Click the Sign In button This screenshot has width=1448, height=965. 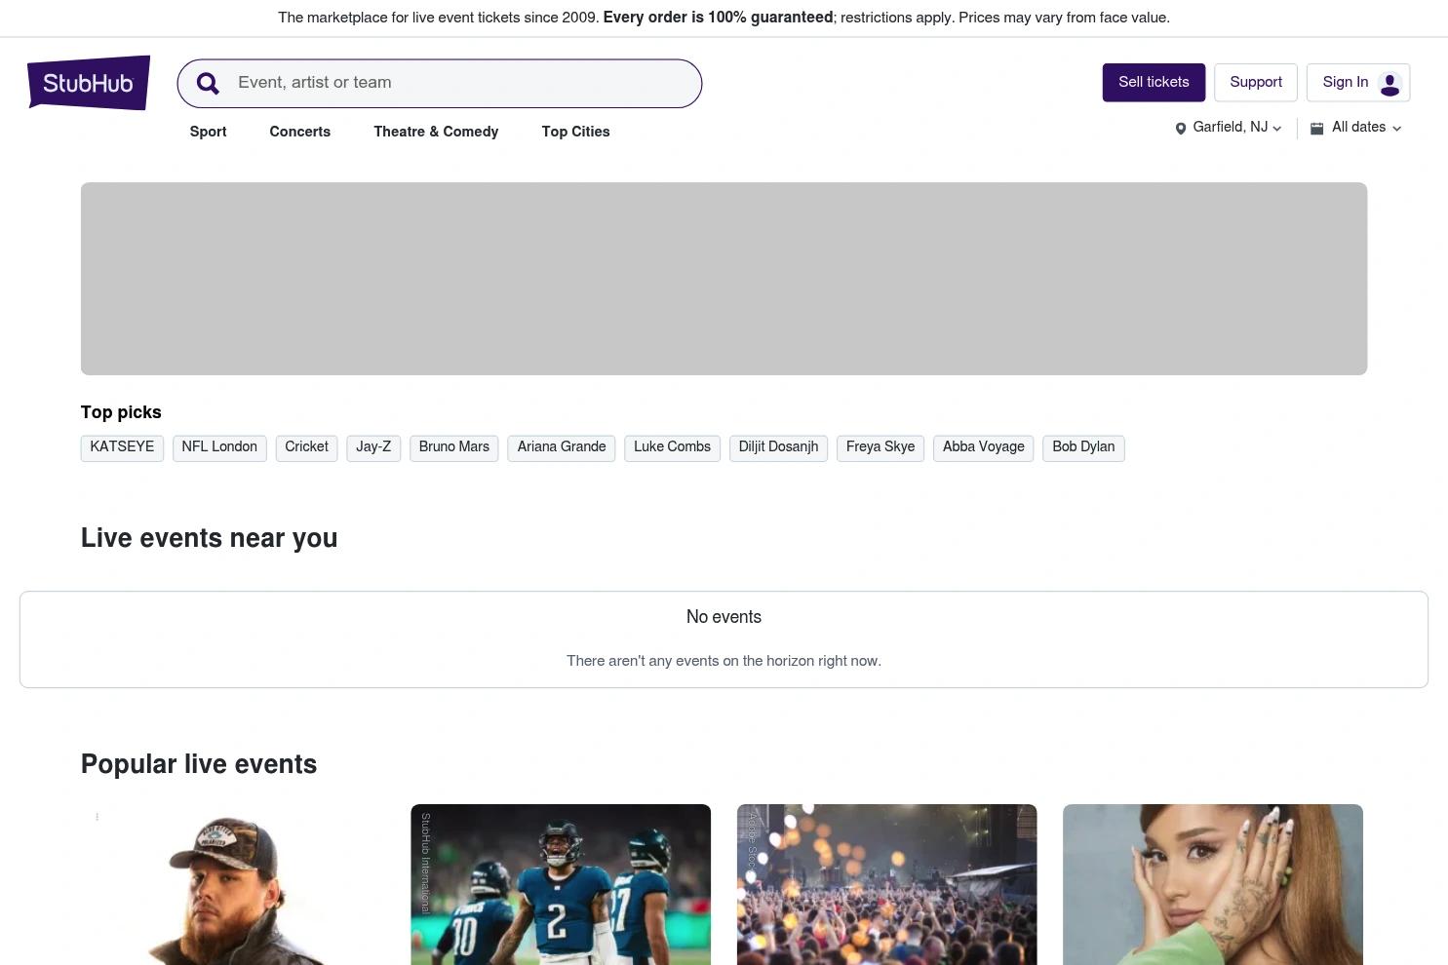point(1358,83)
